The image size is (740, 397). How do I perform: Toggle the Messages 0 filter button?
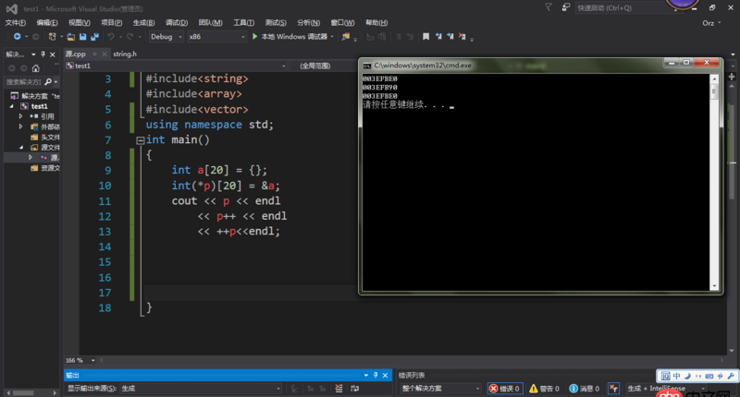click(x=585, y=388)
